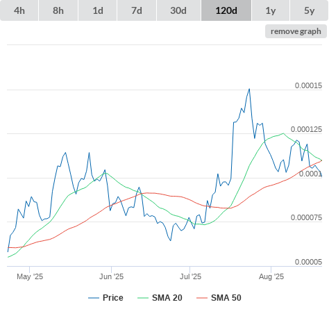This screenshot has width=329, height=316.
Task: Open the 7d chart range
Action: tap(137, 10)
